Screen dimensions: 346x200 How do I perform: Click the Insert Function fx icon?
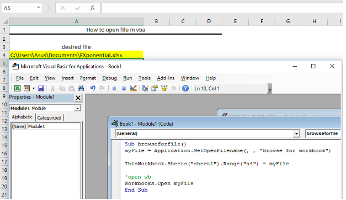coord(93,8)
